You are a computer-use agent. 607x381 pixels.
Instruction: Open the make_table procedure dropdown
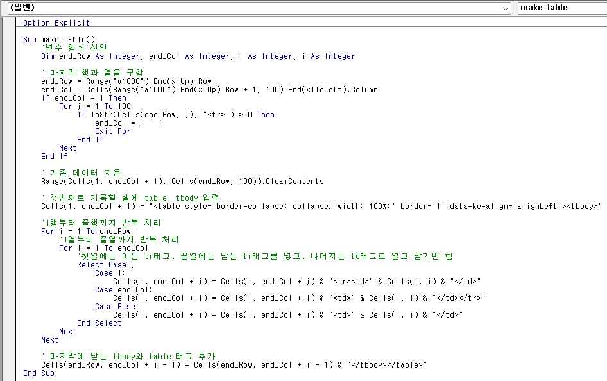pos(563,8)
